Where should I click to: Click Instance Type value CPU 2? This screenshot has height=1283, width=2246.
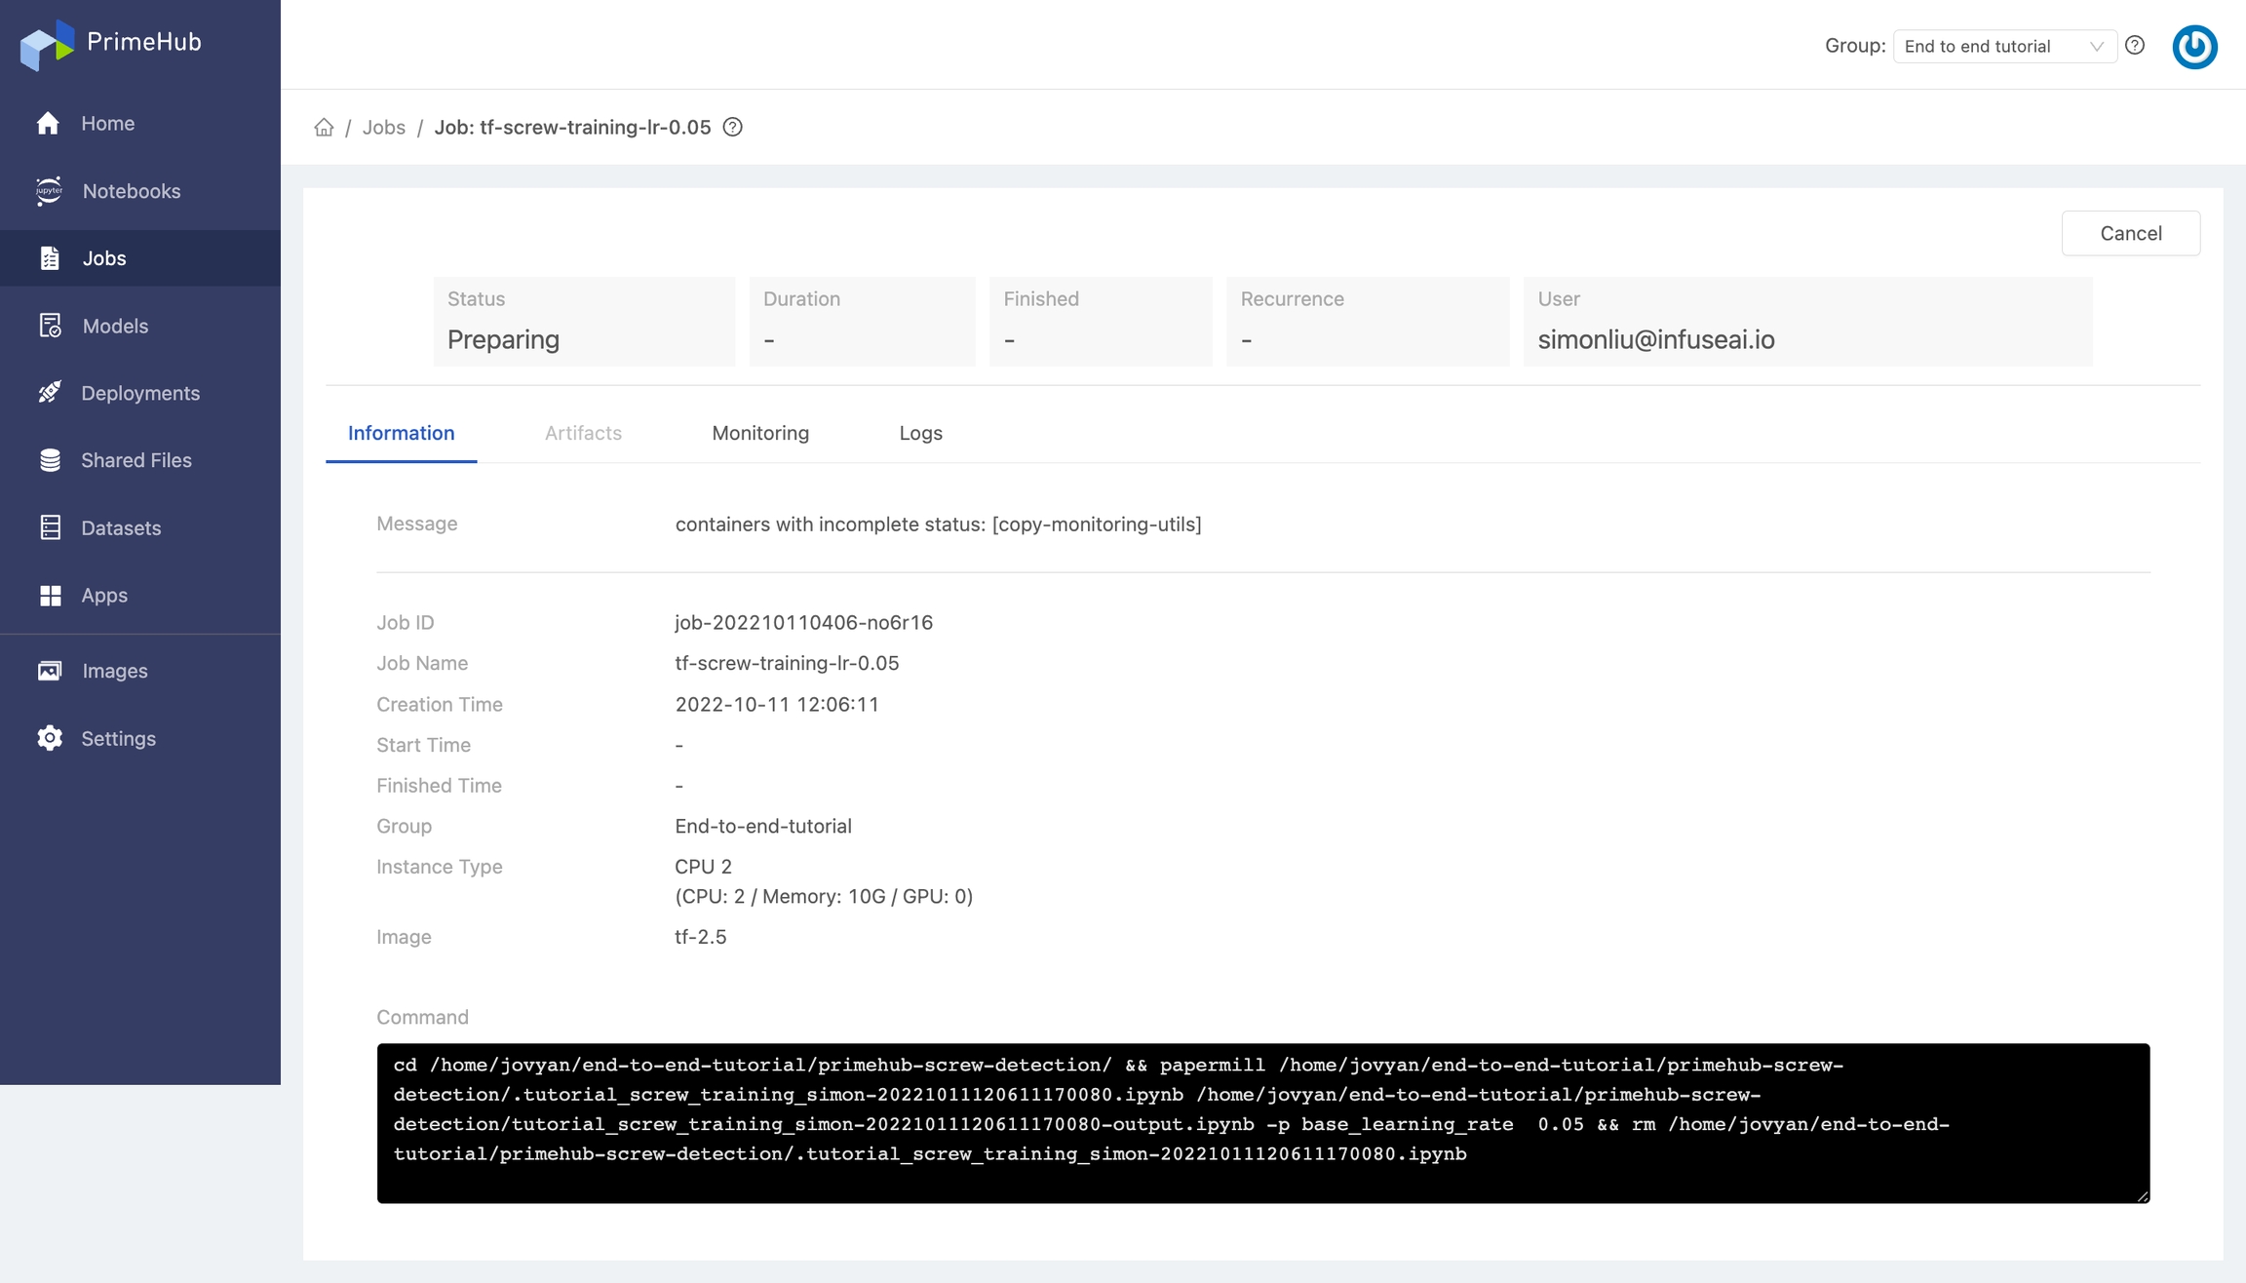[704, 867]
